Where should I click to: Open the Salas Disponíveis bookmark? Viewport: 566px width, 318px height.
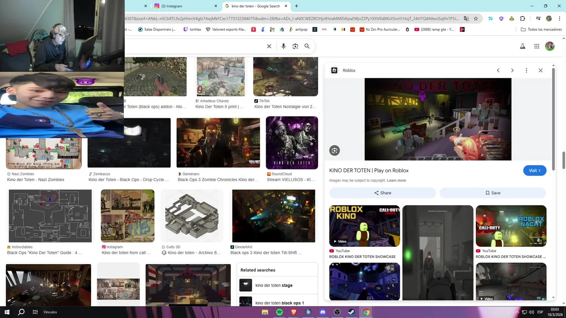157,30
